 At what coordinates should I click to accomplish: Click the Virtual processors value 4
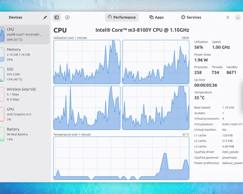pyautogui.click(x=223, y=119)
